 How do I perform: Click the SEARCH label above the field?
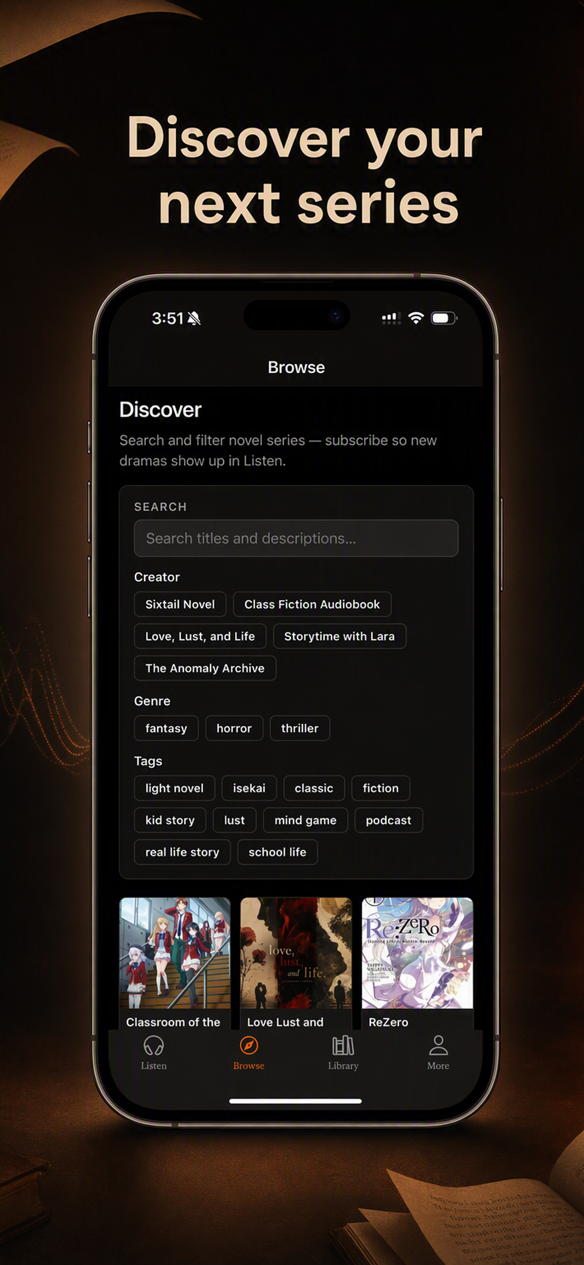160,507
